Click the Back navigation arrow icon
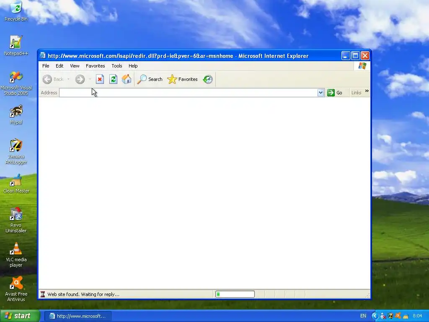This screenshot has width=429, height=322. (47, 79)
